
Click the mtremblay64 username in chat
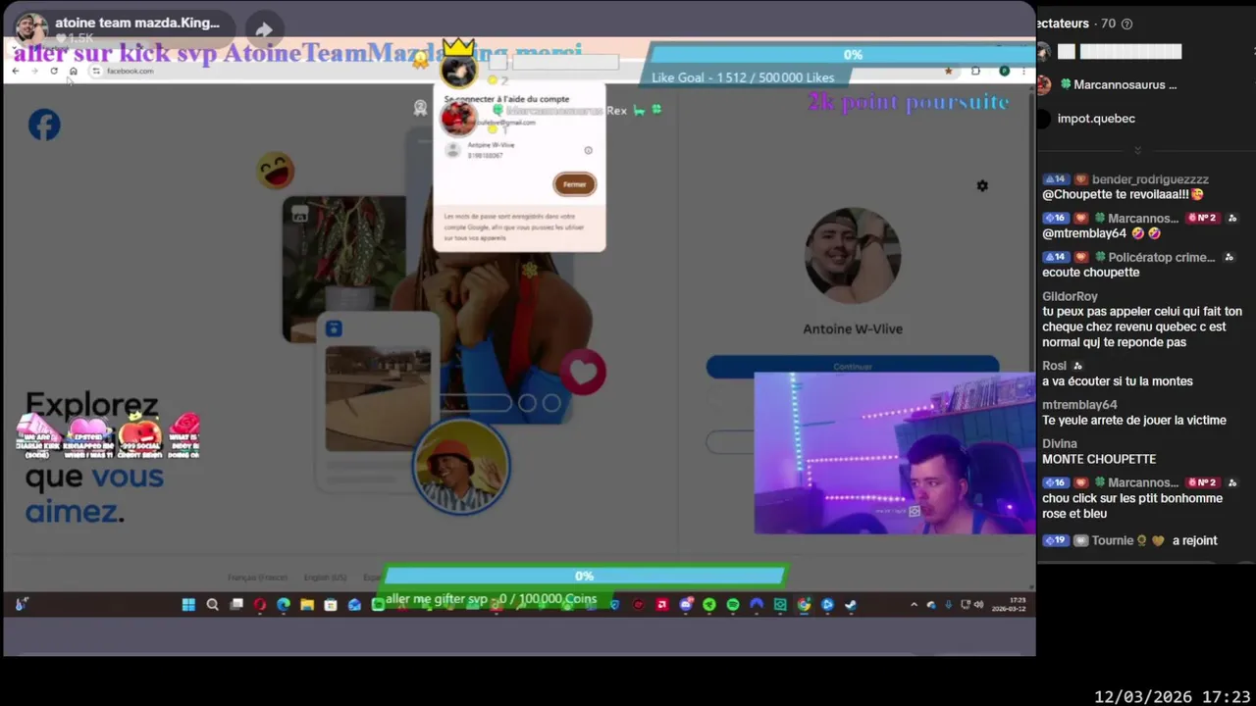[1079, 404]
